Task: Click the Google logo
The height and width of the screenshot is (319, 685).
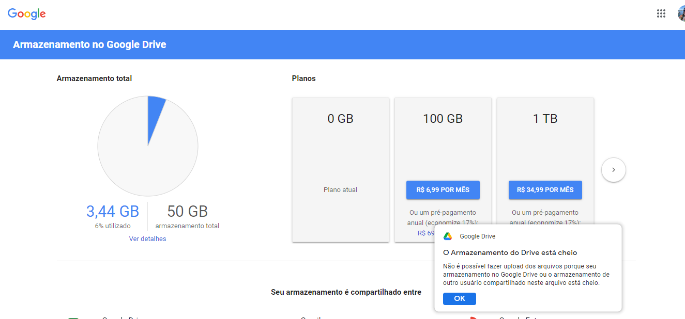Action: (x=27, y=14)
